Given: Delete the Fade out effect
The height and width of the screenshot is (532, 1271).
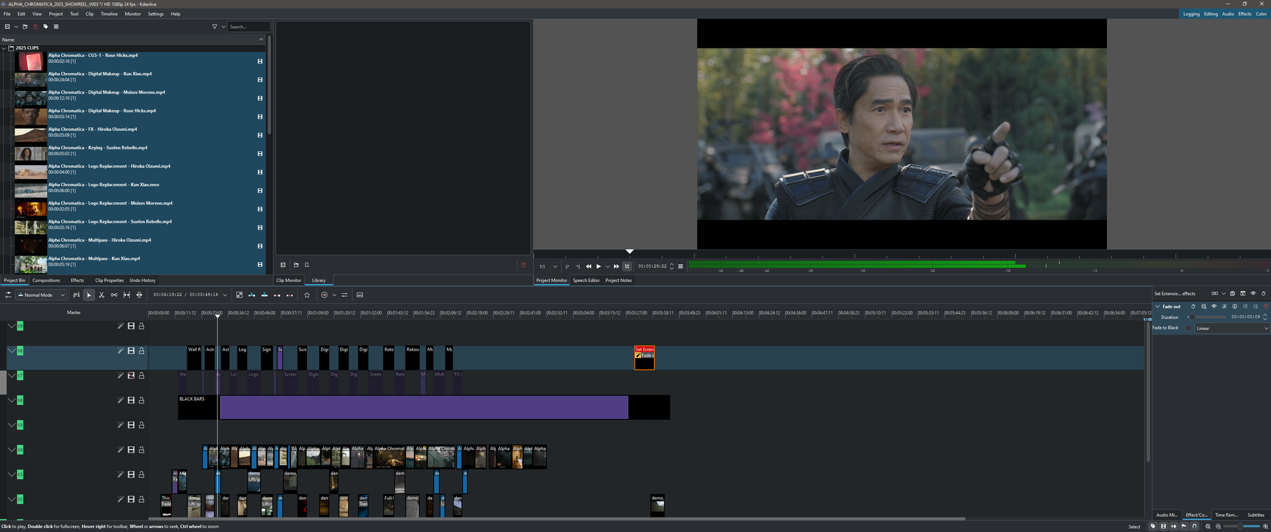Looking at the screenshot, I should [x=1265, y=306].
